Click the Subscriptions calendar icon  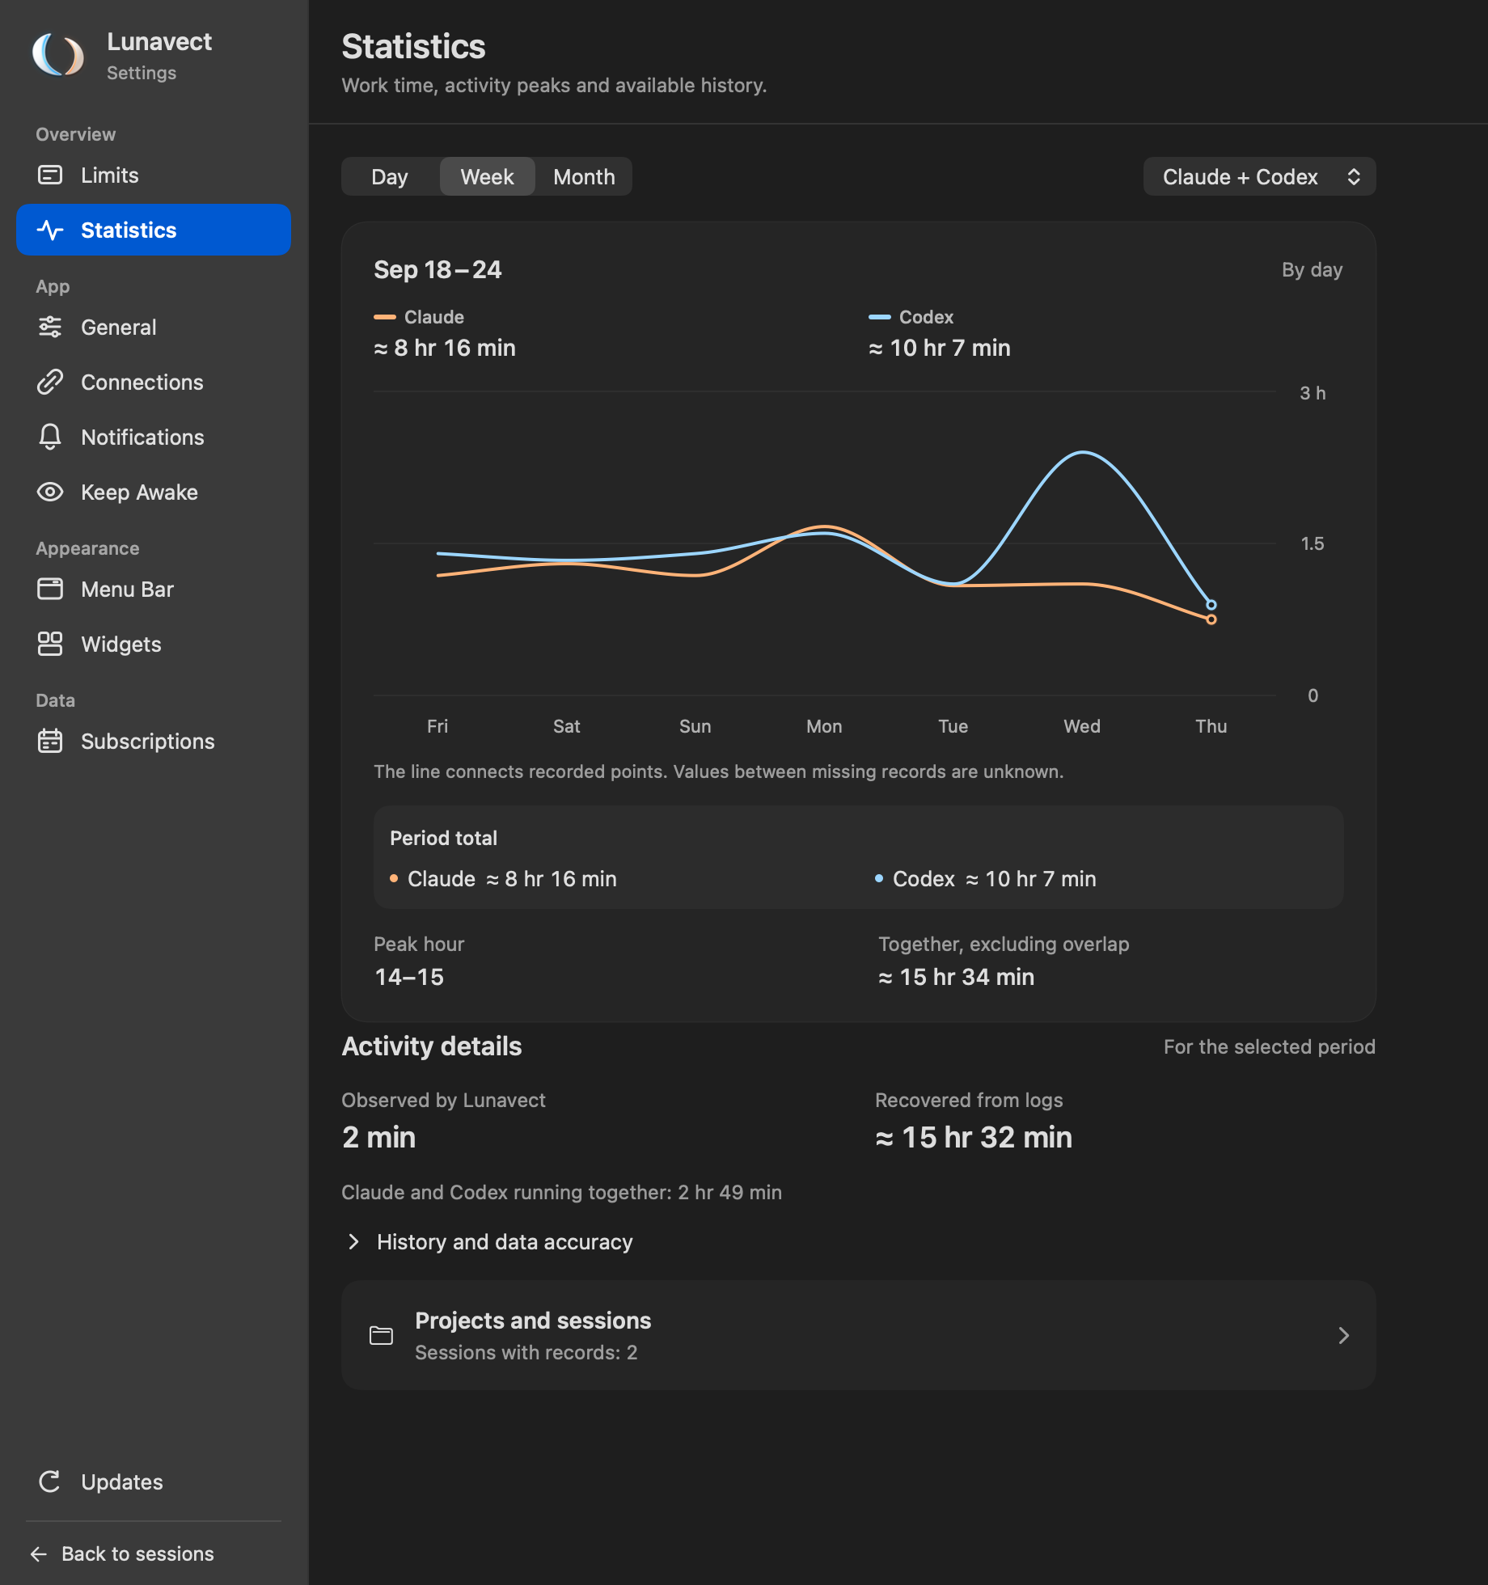[x=50, y=741]
